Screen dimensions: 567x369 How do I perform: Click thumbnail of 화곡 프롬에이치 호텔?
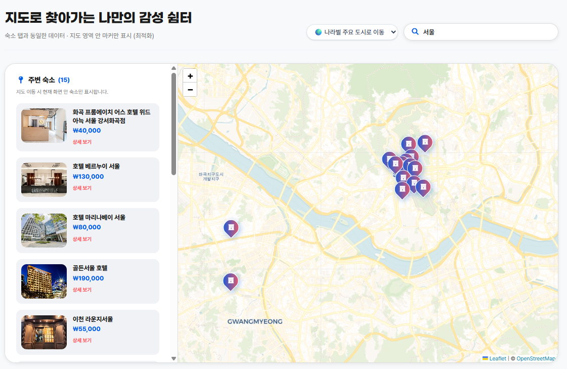click(44, 126)
